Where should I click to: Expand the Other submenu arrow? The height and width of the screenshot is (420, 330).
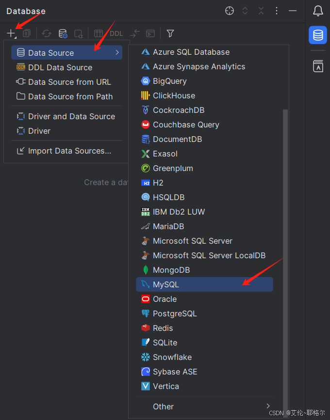coord(268,406)
